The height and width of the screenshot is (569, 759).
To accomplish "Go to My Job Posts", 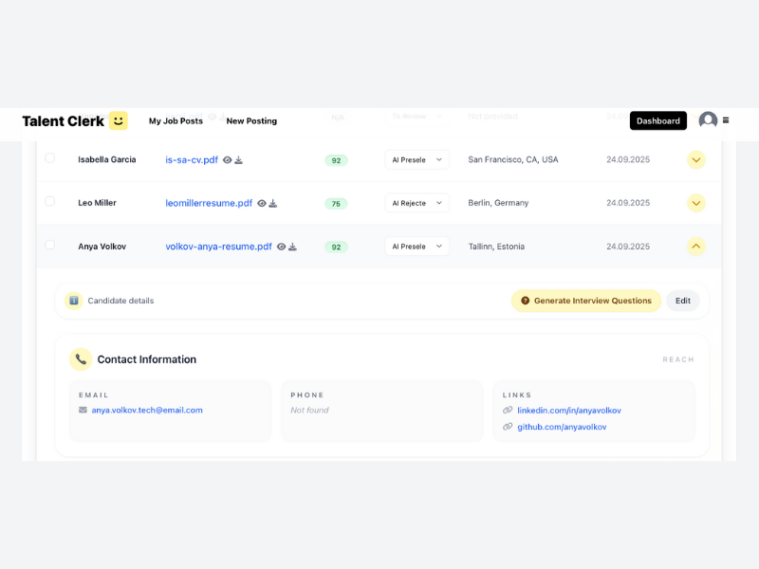I will [176, 121].
